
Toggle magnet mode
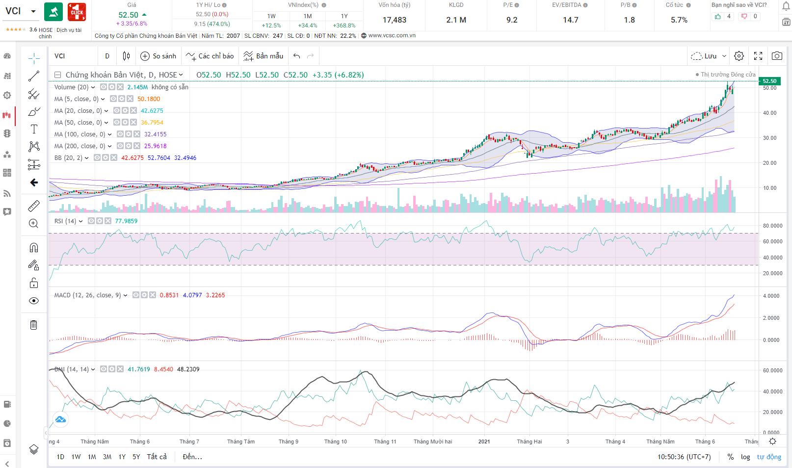[x=34, y=247]
